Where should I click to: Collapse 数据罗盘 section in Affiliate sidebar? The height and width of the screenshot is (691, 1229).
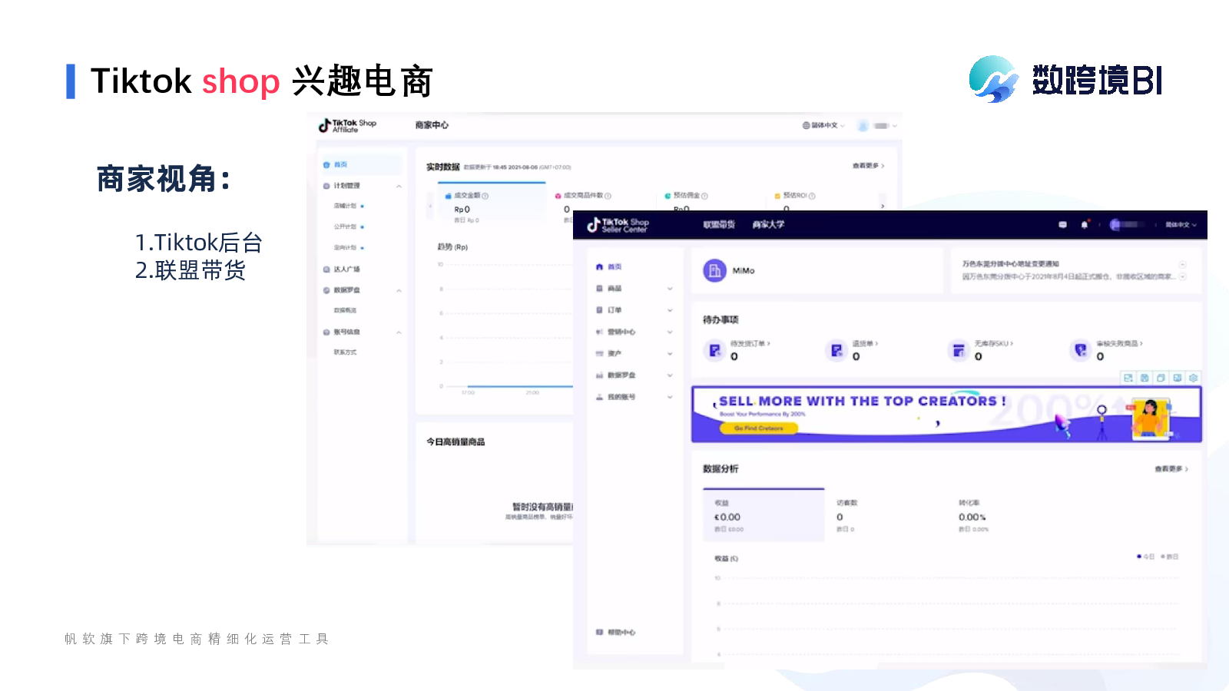(399, 290)
